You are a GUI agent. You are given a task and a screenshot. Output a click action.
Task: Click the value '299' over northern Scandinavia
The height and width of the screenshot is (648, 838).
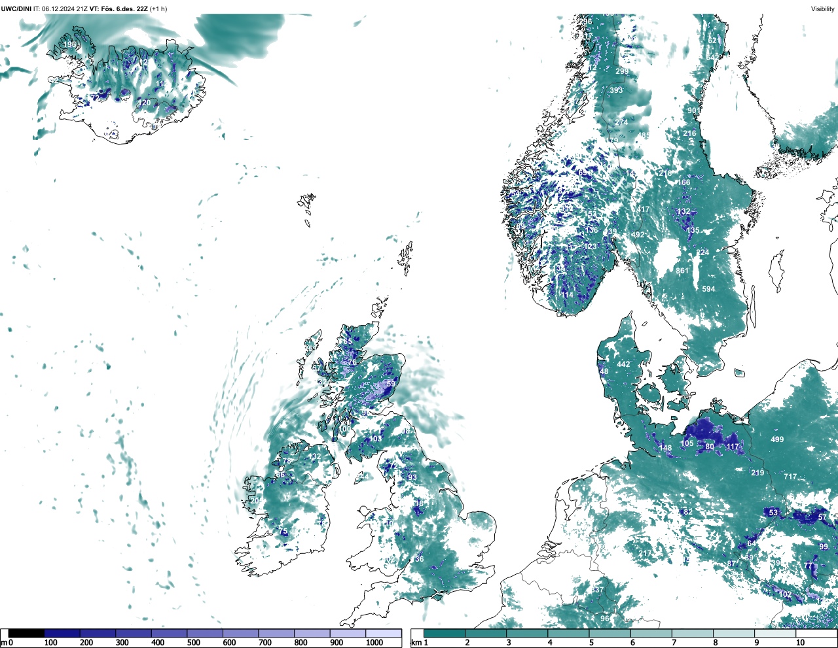coord(622,71)
